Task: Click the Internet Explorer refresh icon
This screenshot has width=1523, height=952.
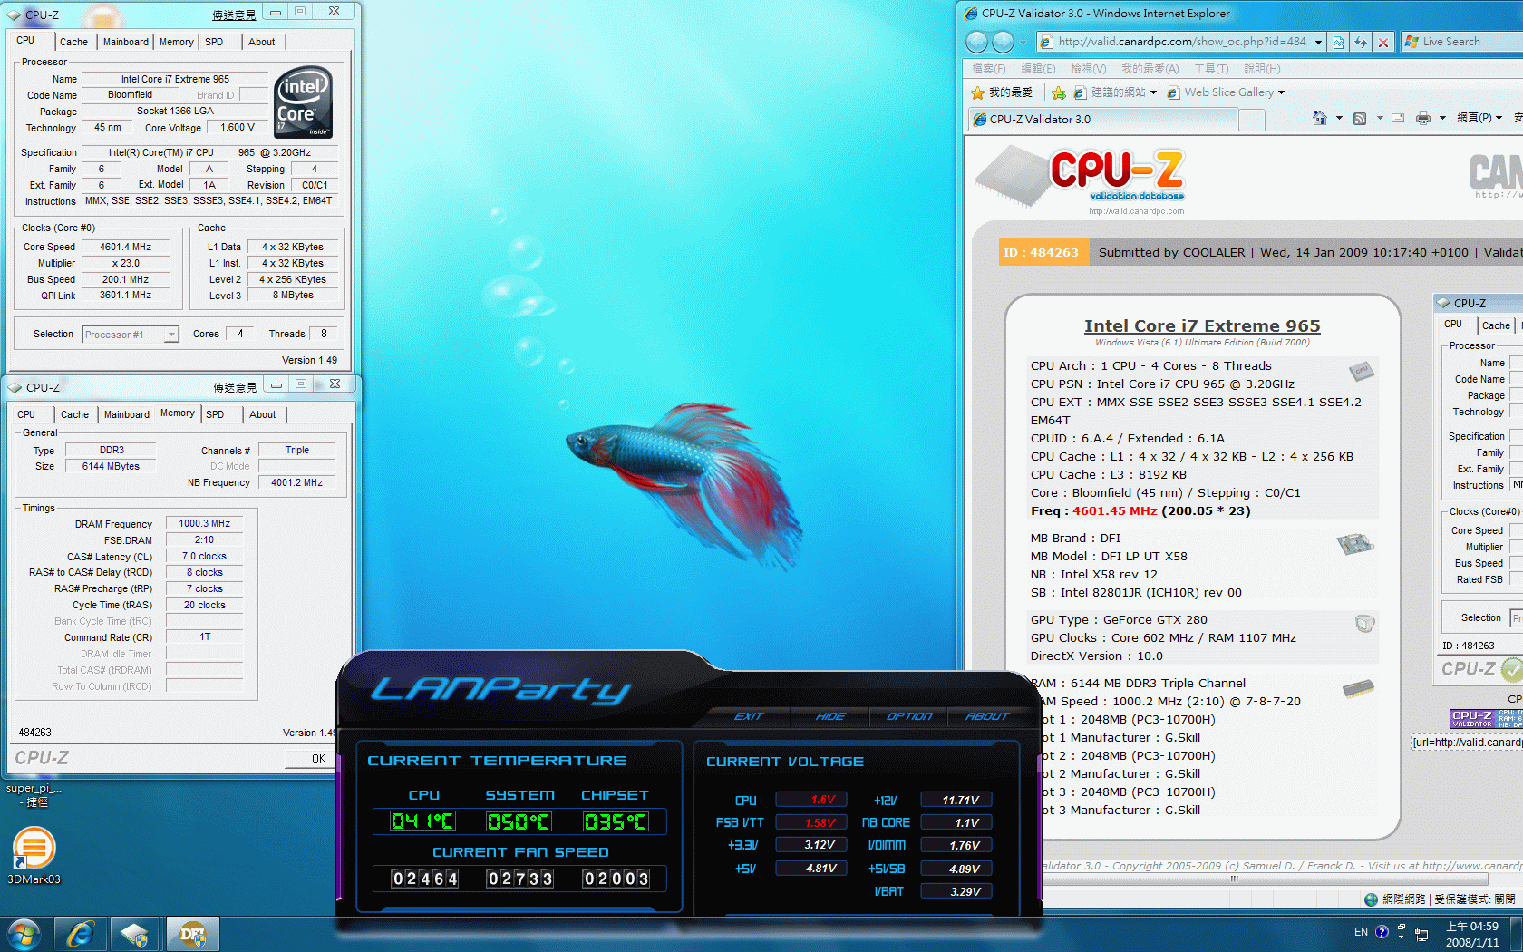Action: click(x=1360, y=42)
